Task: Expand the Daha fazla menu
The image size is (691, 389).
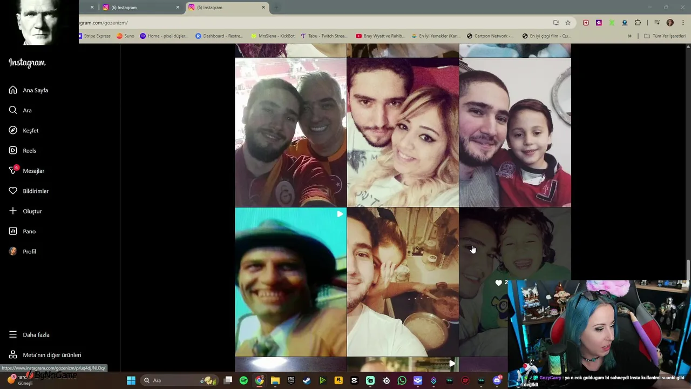Action: (29, 334)
